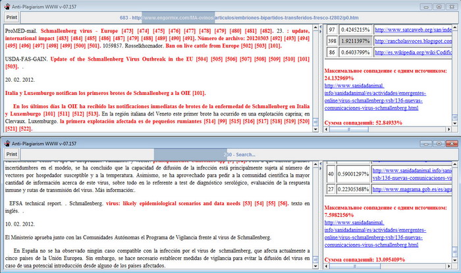The height and width of the screenshot is (273, 461).
Task: Click the app icon in the Search window title bar
Action: [7, 142]
